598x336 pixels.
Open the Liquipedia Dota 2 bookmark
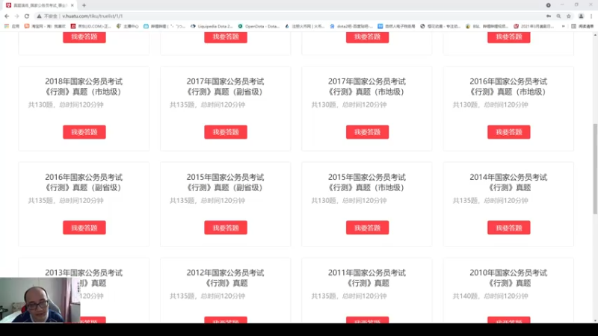(212, 26)
